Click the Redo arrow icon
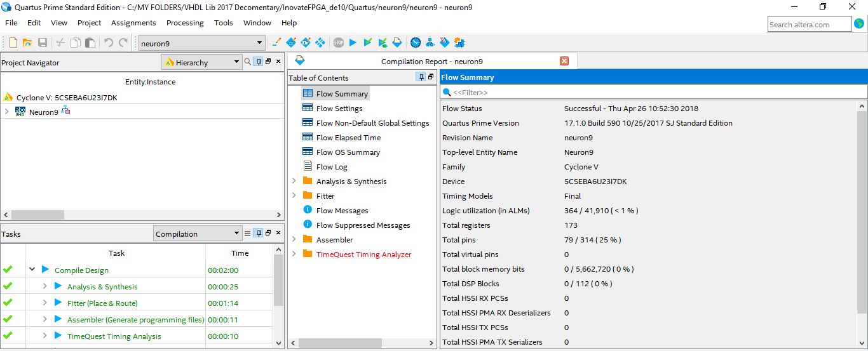Viewport: 868px width, 351px height. [123, 43]
